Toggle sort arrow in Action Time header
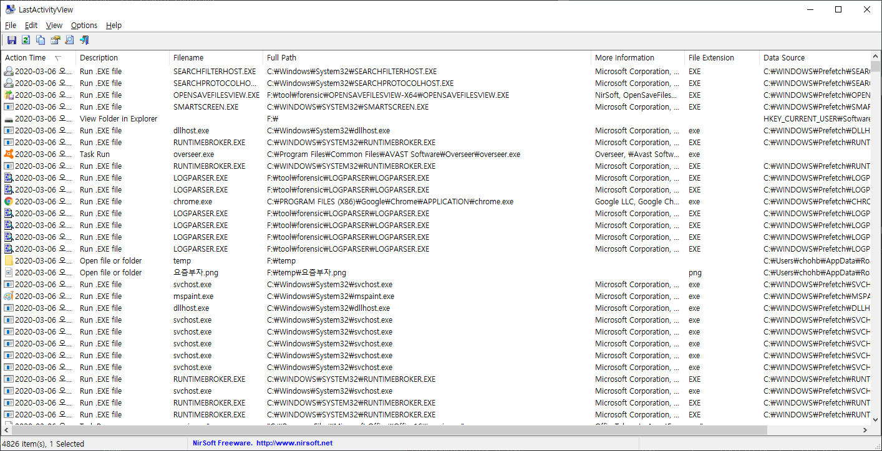The height and width of the screenshot is (451, 882). pyautogui.click(x=58, y=58)
